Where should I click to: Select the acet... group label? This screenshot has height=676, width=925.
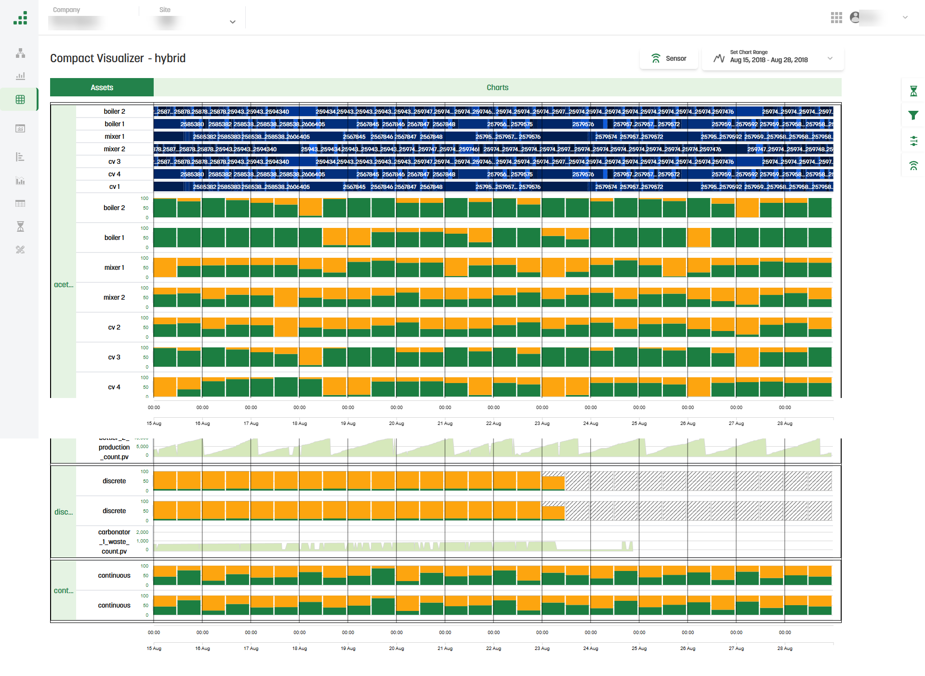[x=64, y=285]
